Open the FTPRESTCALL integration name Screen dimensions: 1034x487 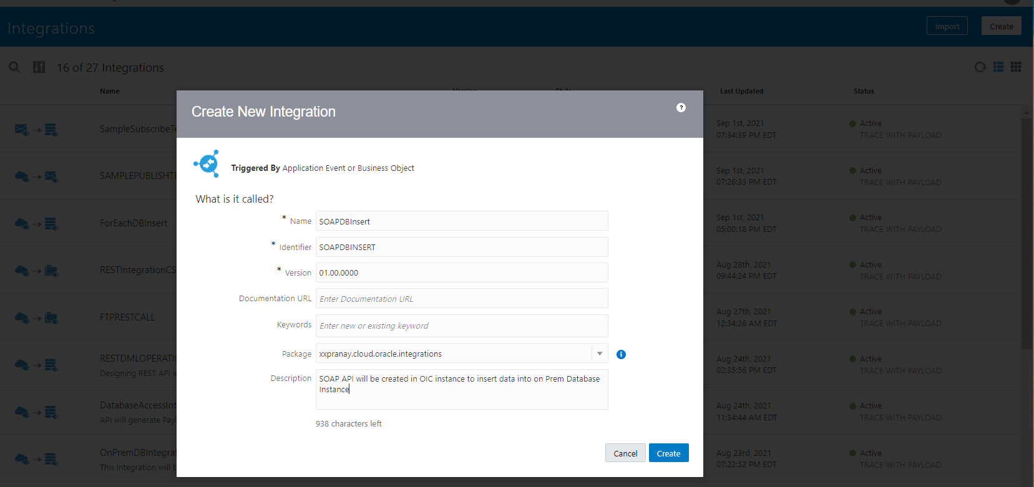pyautogui.click(x=127, y=317)
